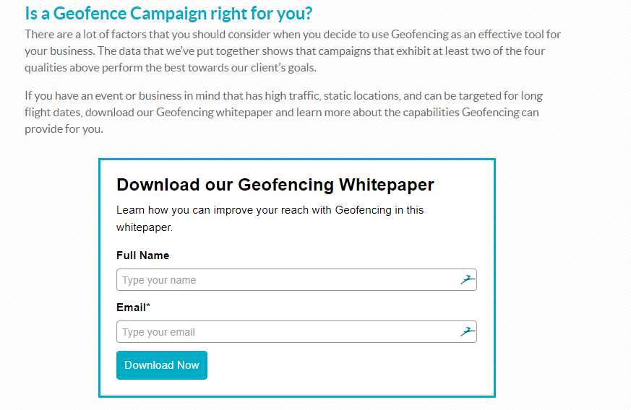
Task: Click the required asterisk next to Email
Action: [148, 305]
